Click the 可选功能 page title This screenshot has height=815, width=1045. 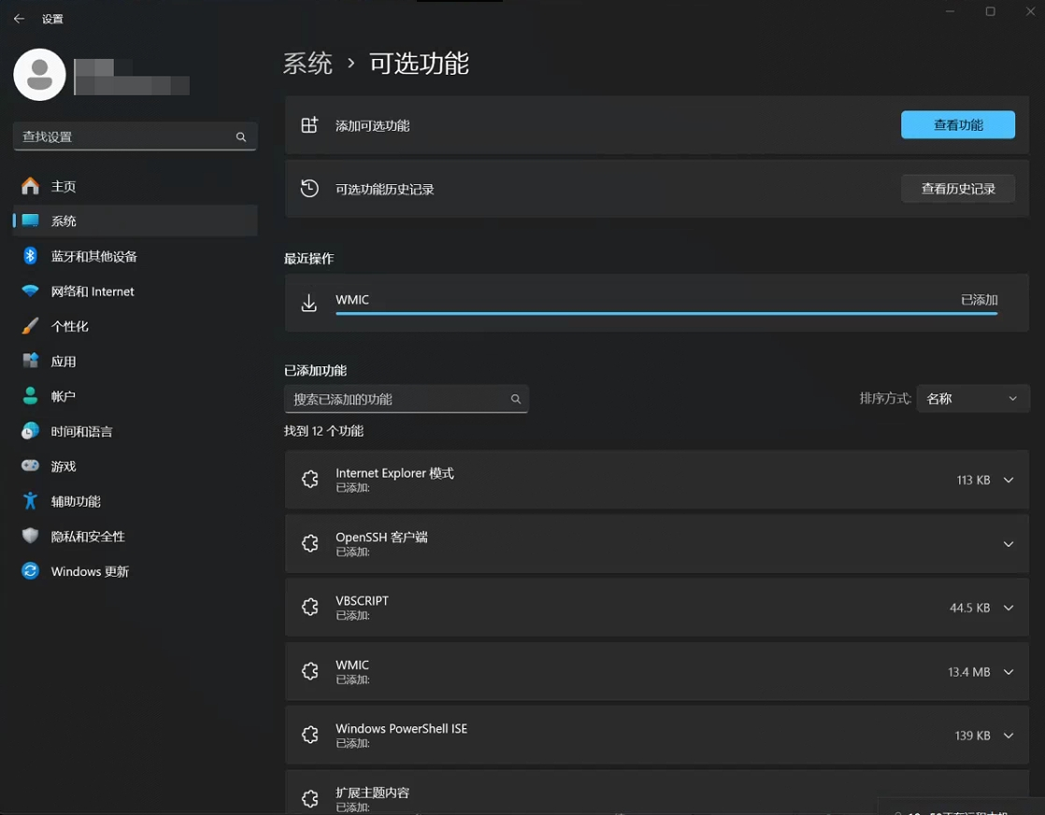(x=419, y=64)
